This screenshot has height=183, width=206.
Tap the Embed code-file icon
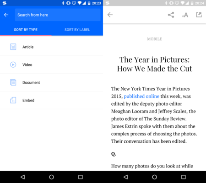coord(13,100)
